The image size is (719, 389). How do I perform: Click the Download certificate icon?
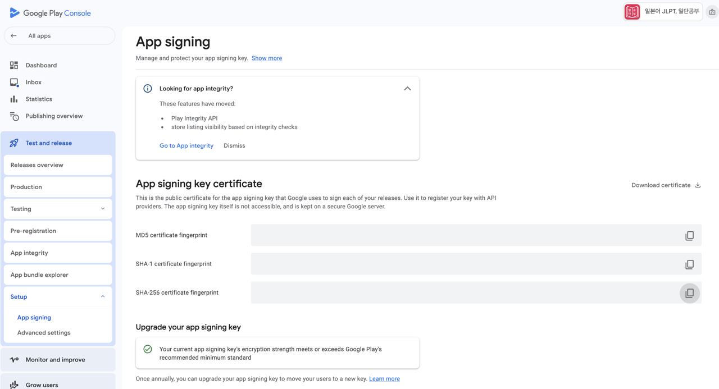pos(697,185)
